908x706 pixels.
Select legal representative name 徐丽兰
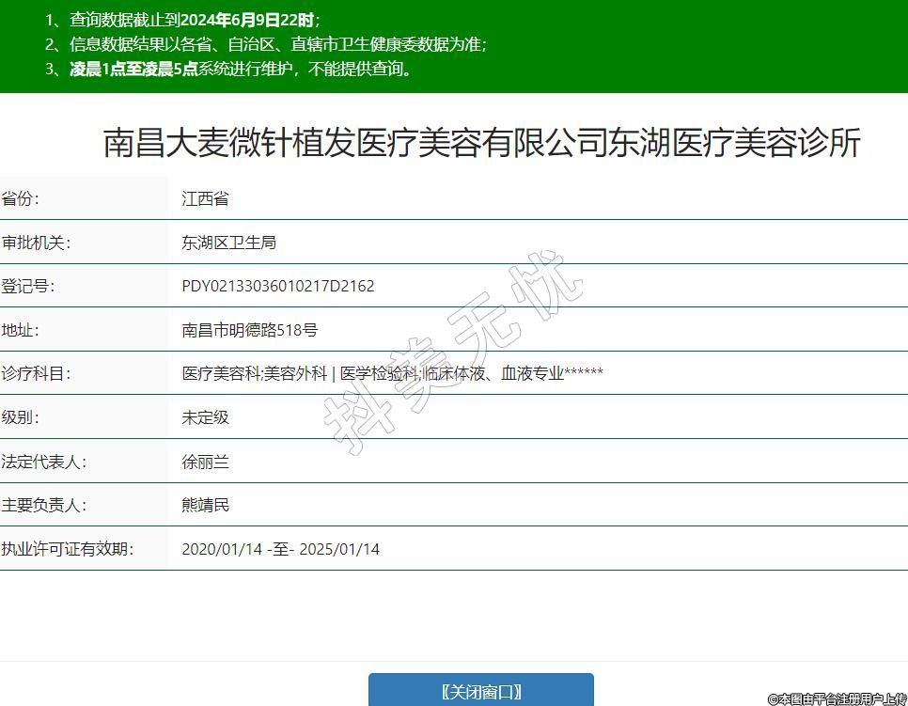[205, 462]
